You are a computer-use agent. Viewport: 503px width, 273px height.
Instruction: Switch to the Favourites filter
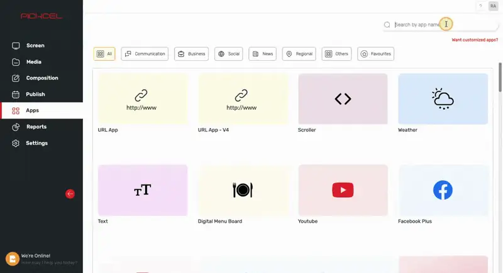click(375, 54)
